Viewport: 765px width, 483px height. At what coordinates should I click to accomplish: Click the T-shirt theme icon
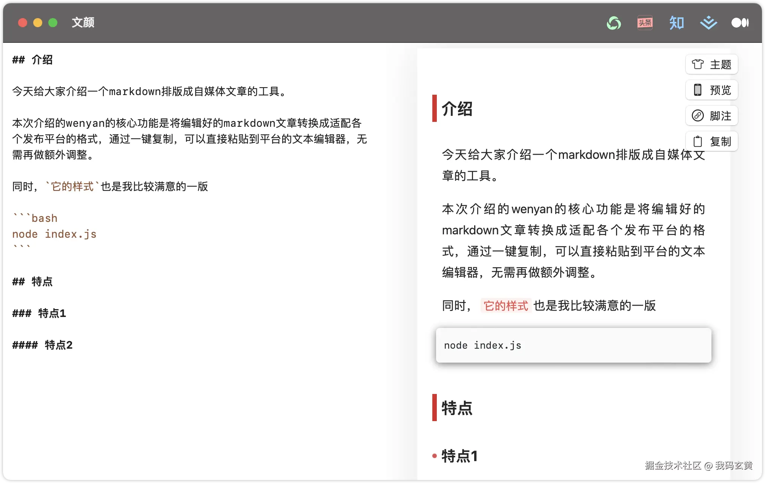click(697, 65)
